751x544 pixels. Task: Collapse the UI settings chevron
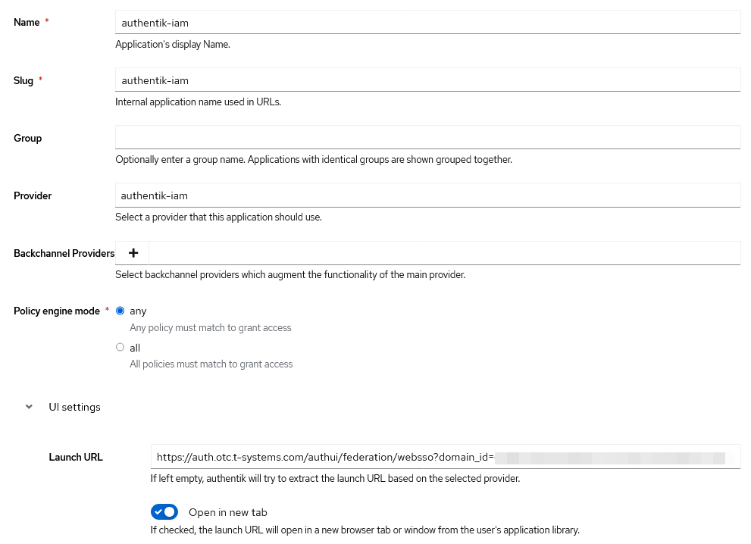(x=30, y=407)
